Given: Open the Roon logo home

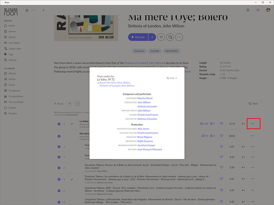Looking at the screenshot, I should [11, 12].
